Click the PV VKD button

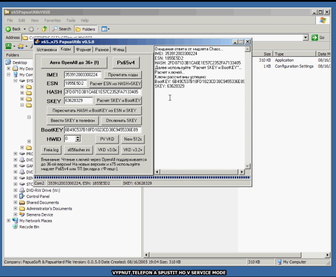point(107,139)
